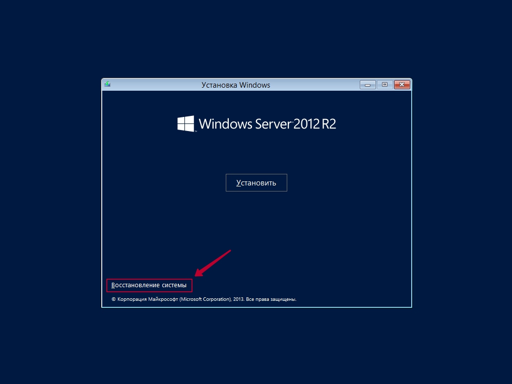512x384 pixels.
Task: Click the Microsoft Corporation copyright text
Action: click(x=204, y=299)
